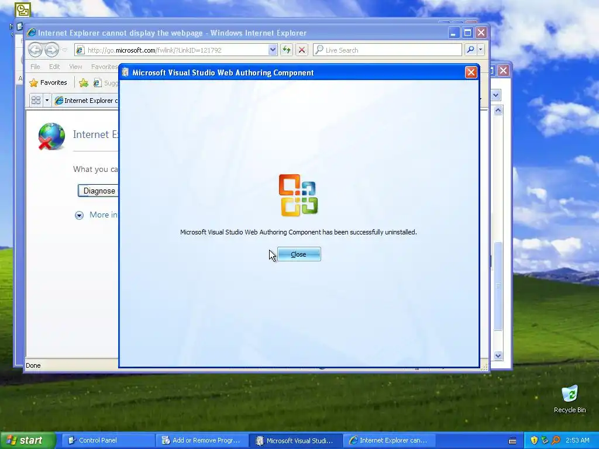Click the yellow desktop icon at top left

pyautogui.click(x=23, y=10)
